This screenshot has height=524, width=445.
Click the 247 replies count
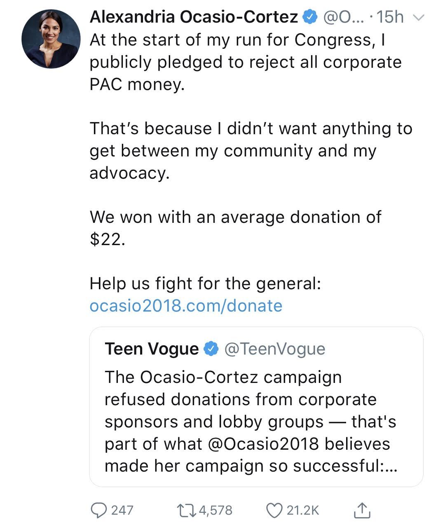point(122,510)
